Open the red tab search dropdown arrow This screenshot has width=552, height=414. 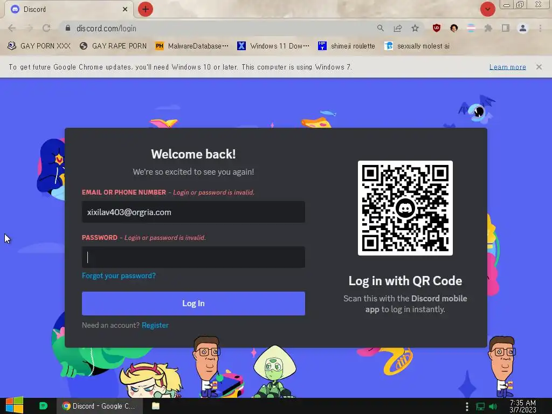tap(487, 9)
